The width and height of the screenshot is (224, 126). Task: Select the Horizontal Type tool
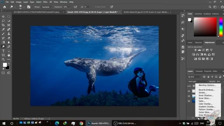click(x=3, y=51)
